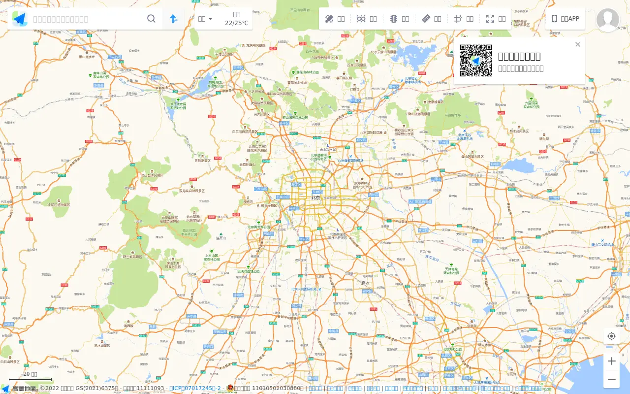Image resolution: width=630 pixels, height=394 pixels.
Task: Open the 22/25℃ weather widget
Action: (x=237, y=19)
